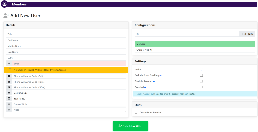Enable Exclude From Emailing checkbox

[201, 75]
